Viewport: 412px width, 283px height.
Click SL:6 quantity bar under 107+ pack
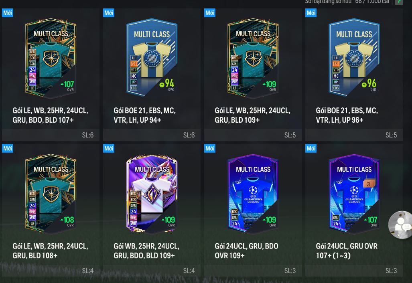tap(51, 135)
